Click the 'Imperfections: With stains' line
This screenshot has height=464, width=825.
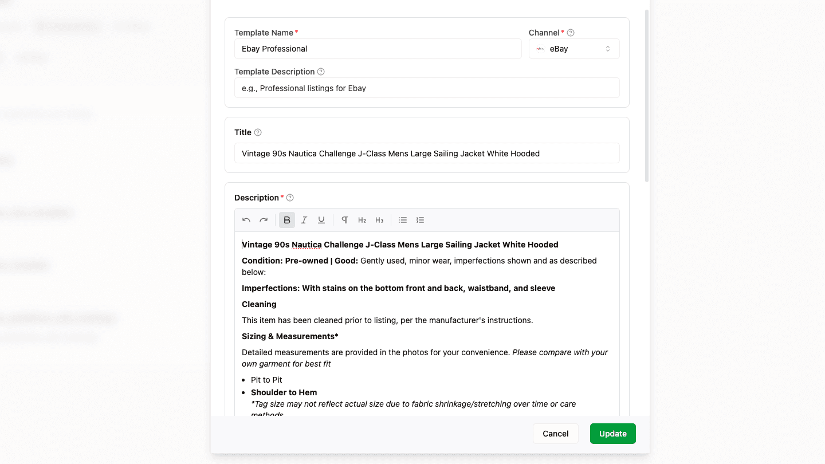pos(398,288)
